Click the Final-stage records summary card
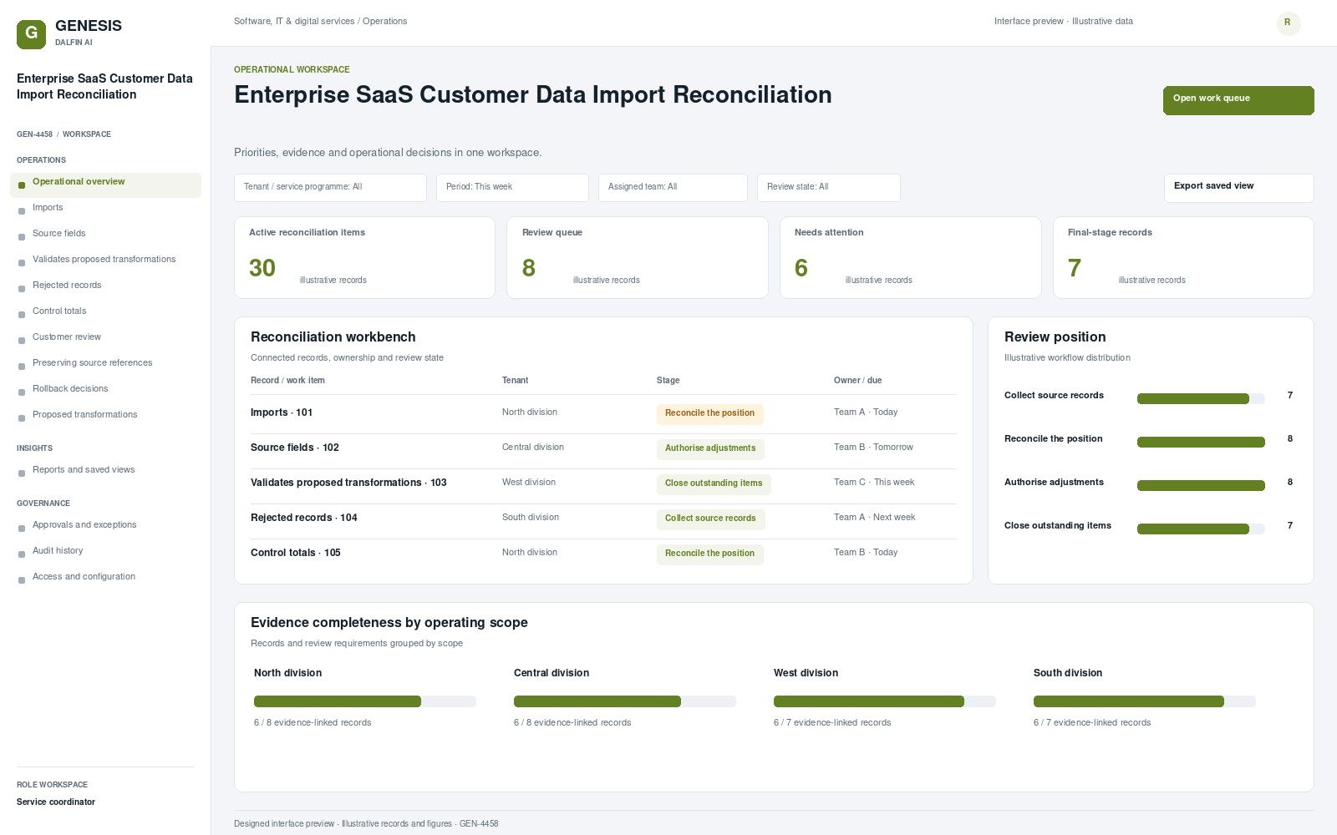 (1183, 258)
